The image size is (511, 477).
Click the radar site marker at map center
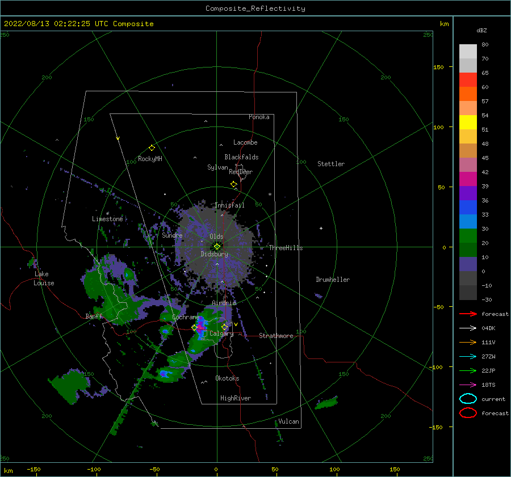click(217, 247)
